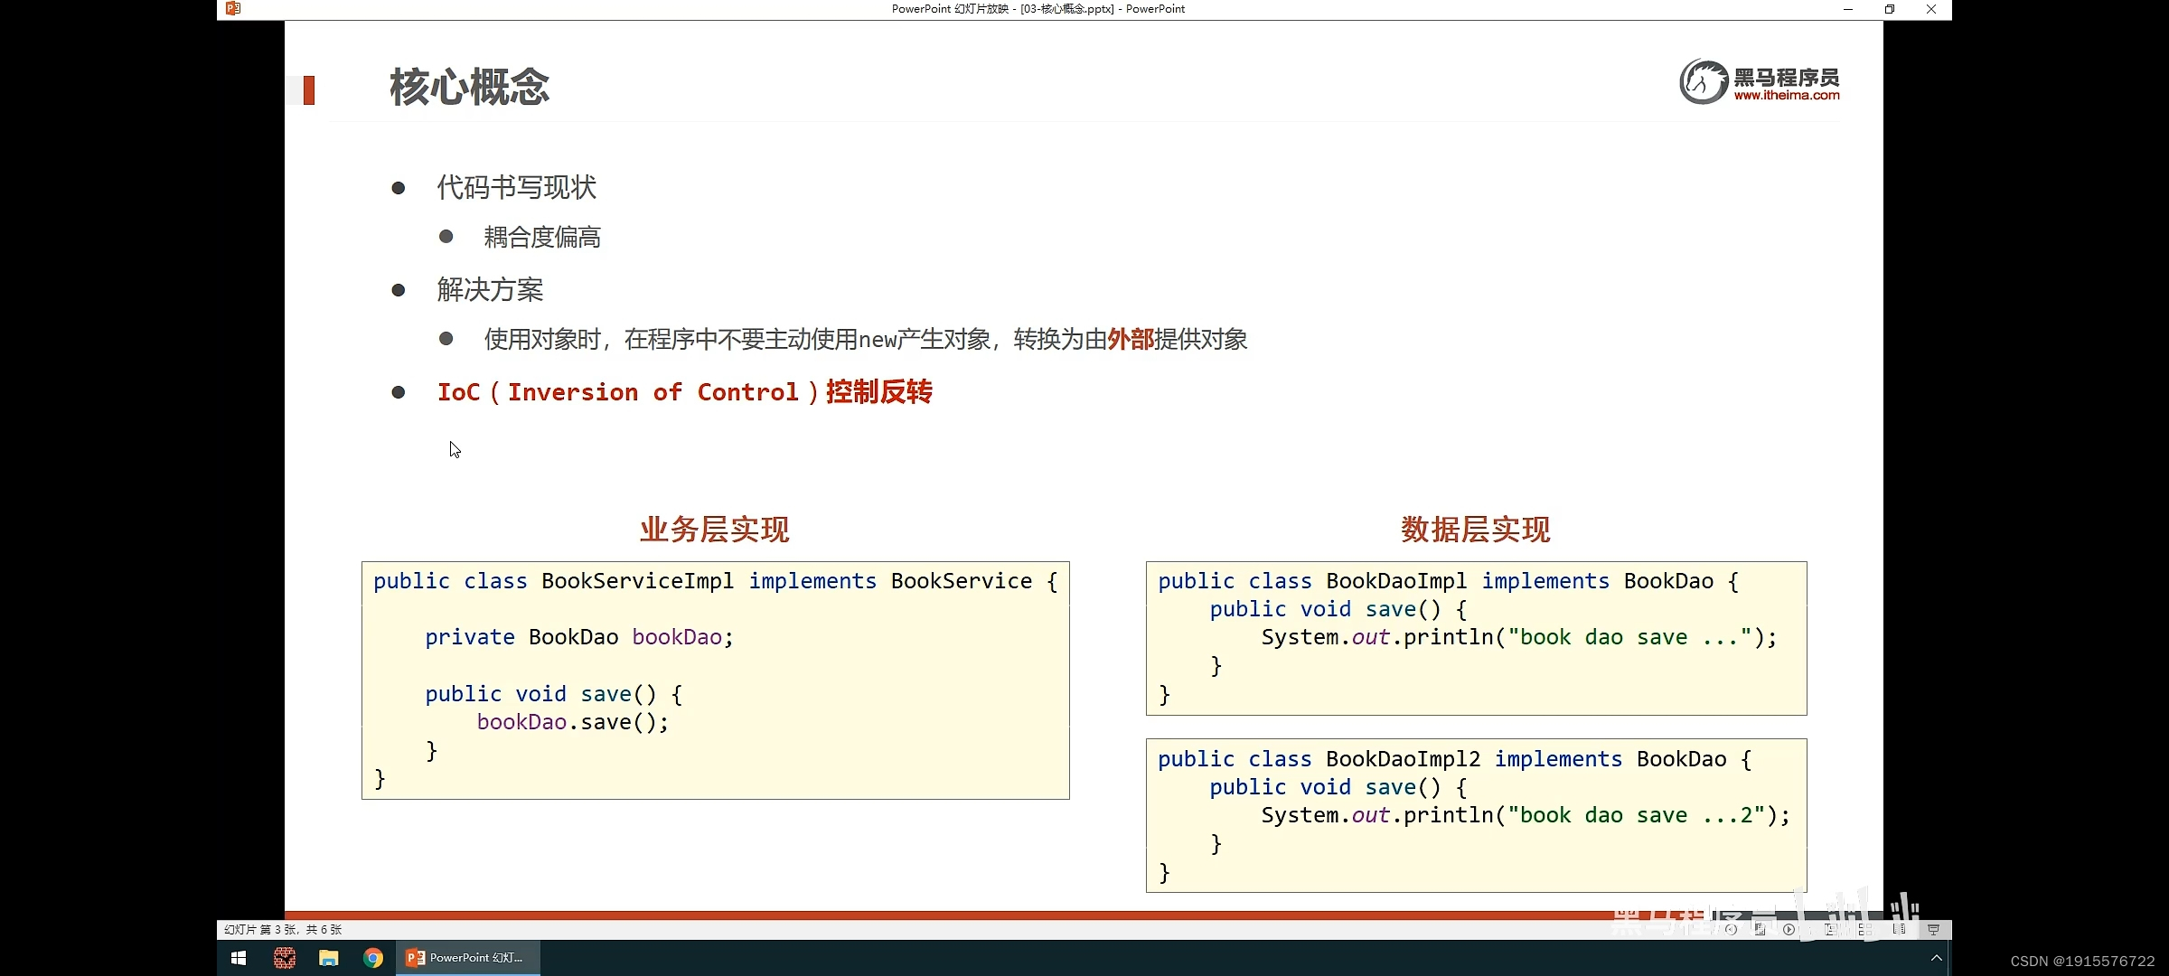The image size is (2169, 976).
Task: Open slide show options menu icon
Action: coord(1760,929)
